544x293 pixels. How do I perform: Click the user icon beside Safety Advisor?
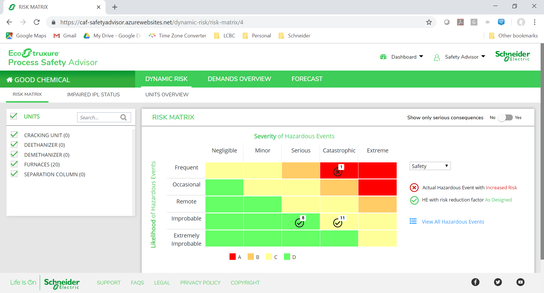pos(437,57)
